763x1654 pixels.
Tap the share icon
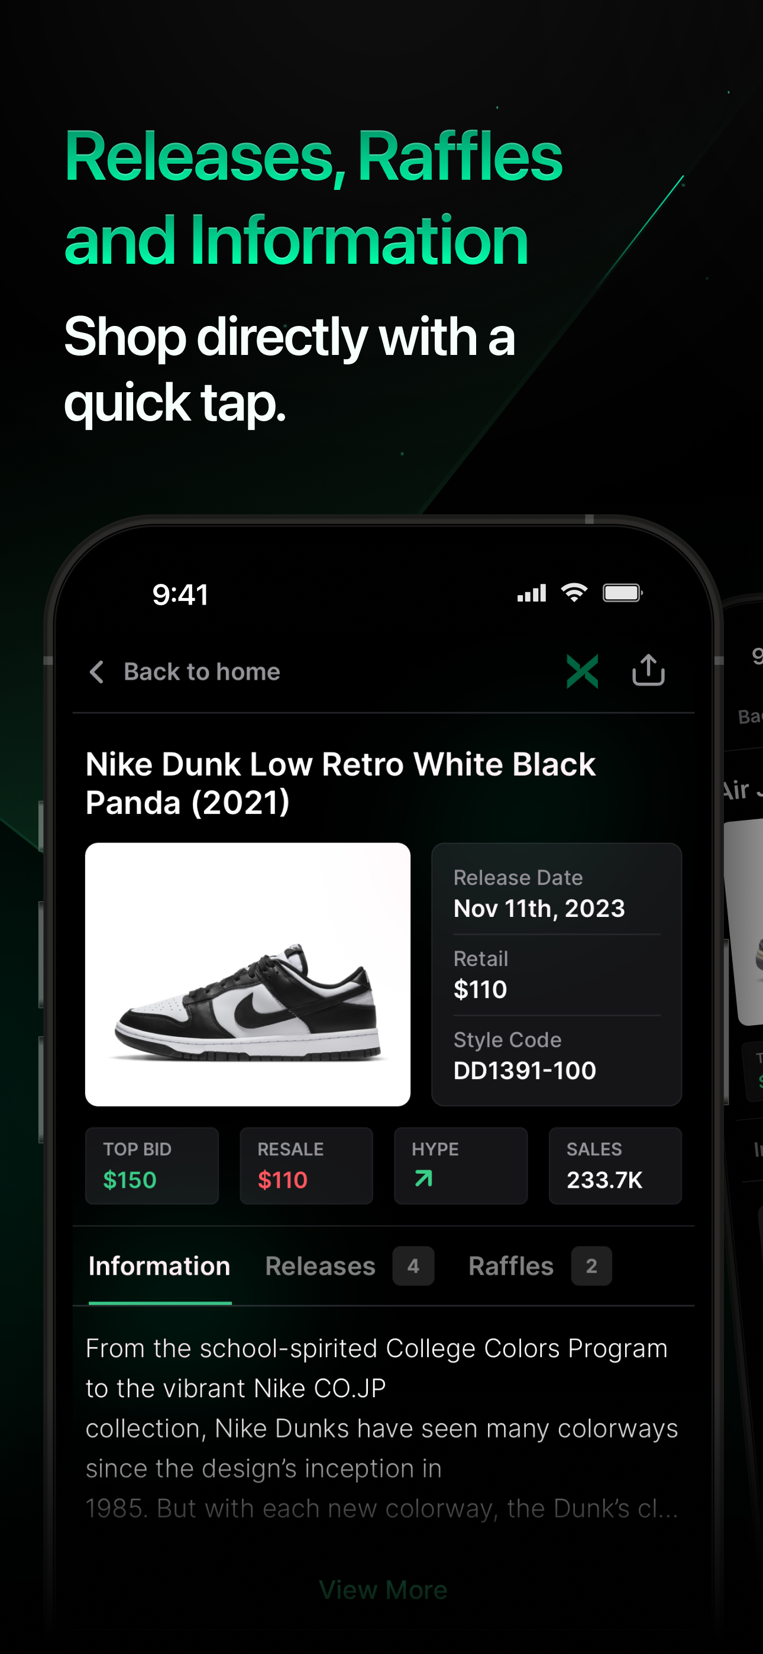648,670
